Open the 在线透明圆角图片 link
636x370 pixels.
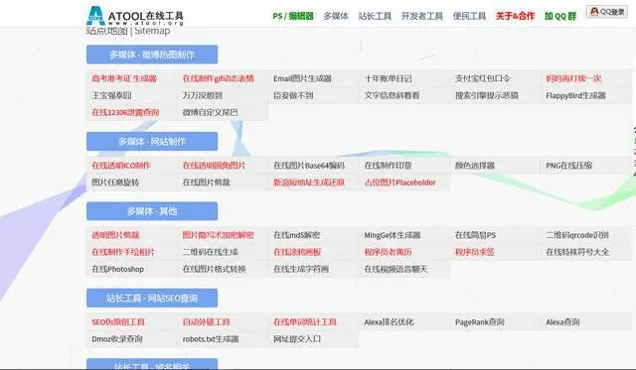214,166
